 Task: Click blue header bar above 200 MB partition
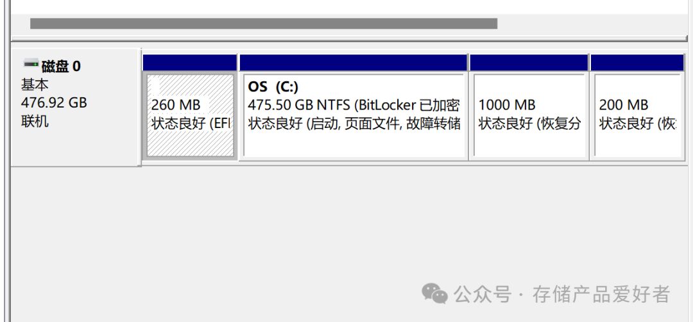(637, 63)
